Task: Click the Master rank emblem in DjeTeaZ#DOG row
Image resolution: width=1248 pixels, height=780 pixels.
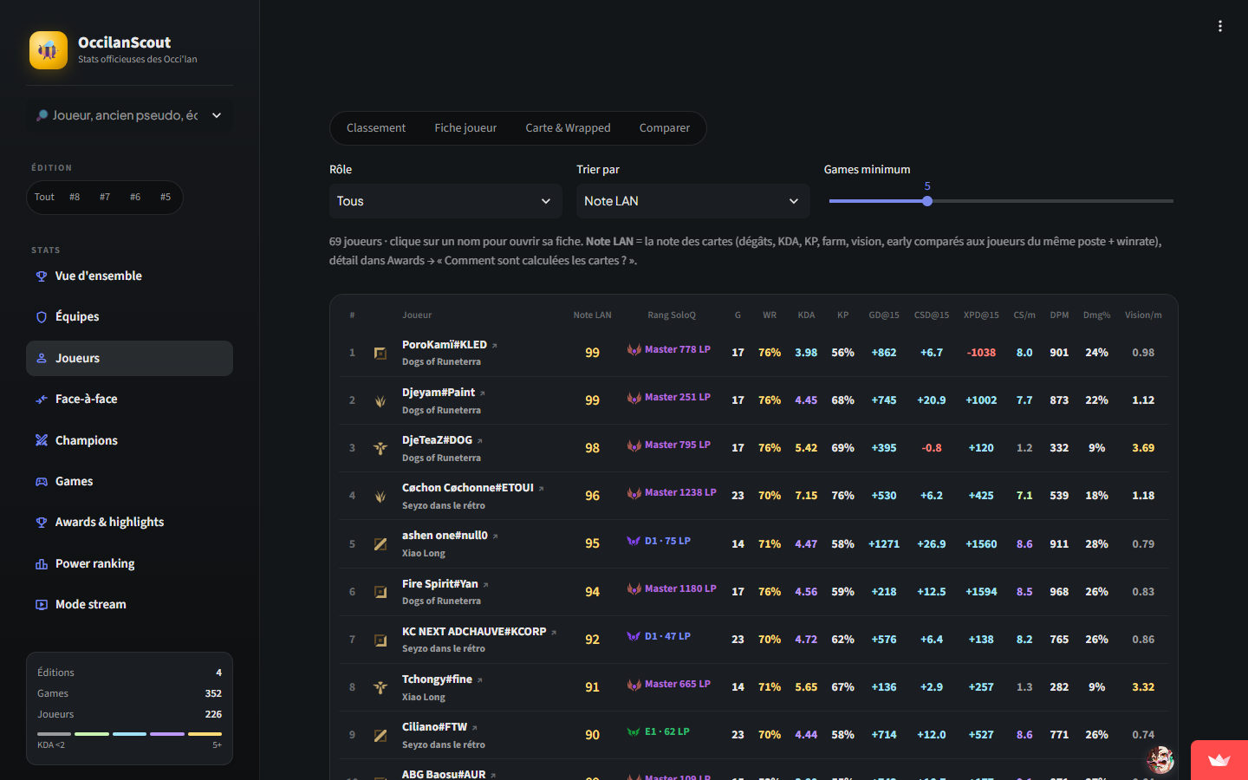Action: pyautogui.click(x=634, y=445)
